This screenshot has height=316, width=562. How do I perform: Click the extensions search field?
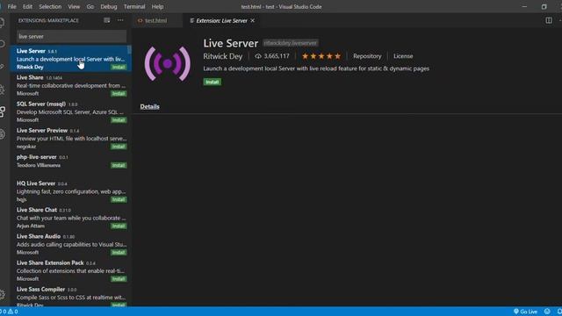(x=72, y=37)
